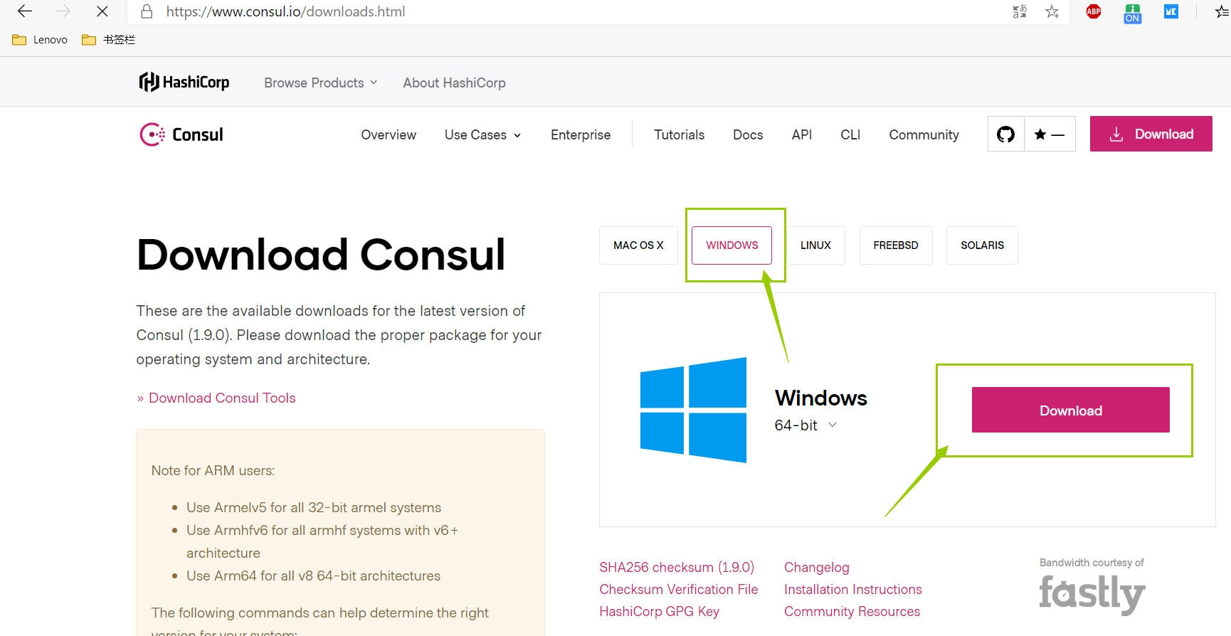1231x636 pixels.
Task: Open About HashiCorp link
Action: 455,83
